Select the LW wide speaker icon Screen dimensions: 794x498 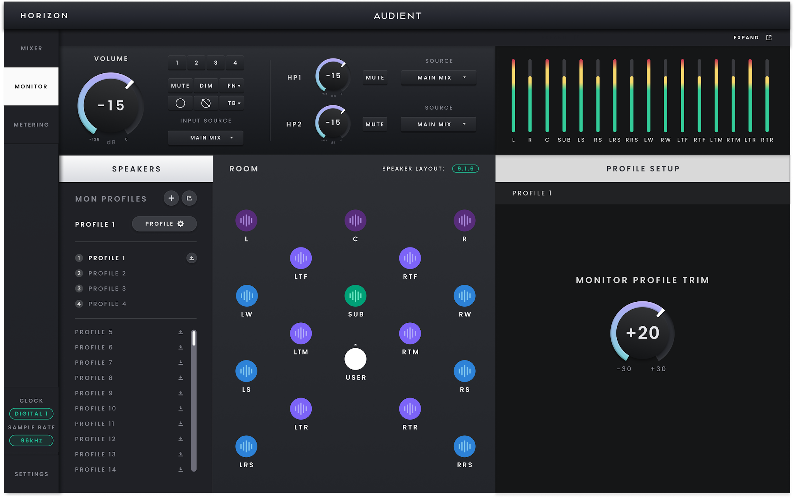pyautogui.click(x=247, y=296)
